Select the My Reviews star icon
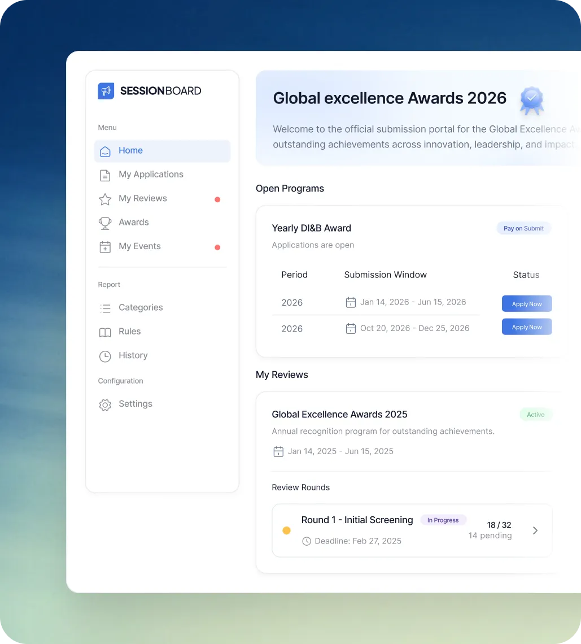The height and width of the screenshot is (644, 581). (x=105, y=199)
